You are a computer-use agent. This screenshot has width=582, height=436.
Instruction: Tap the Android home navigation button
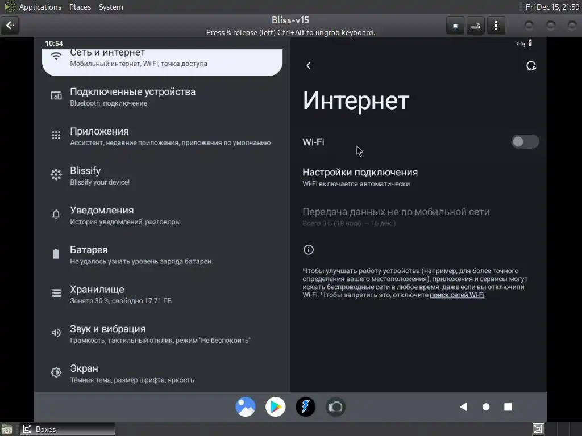pyautogui.click(x=486, y=407)
